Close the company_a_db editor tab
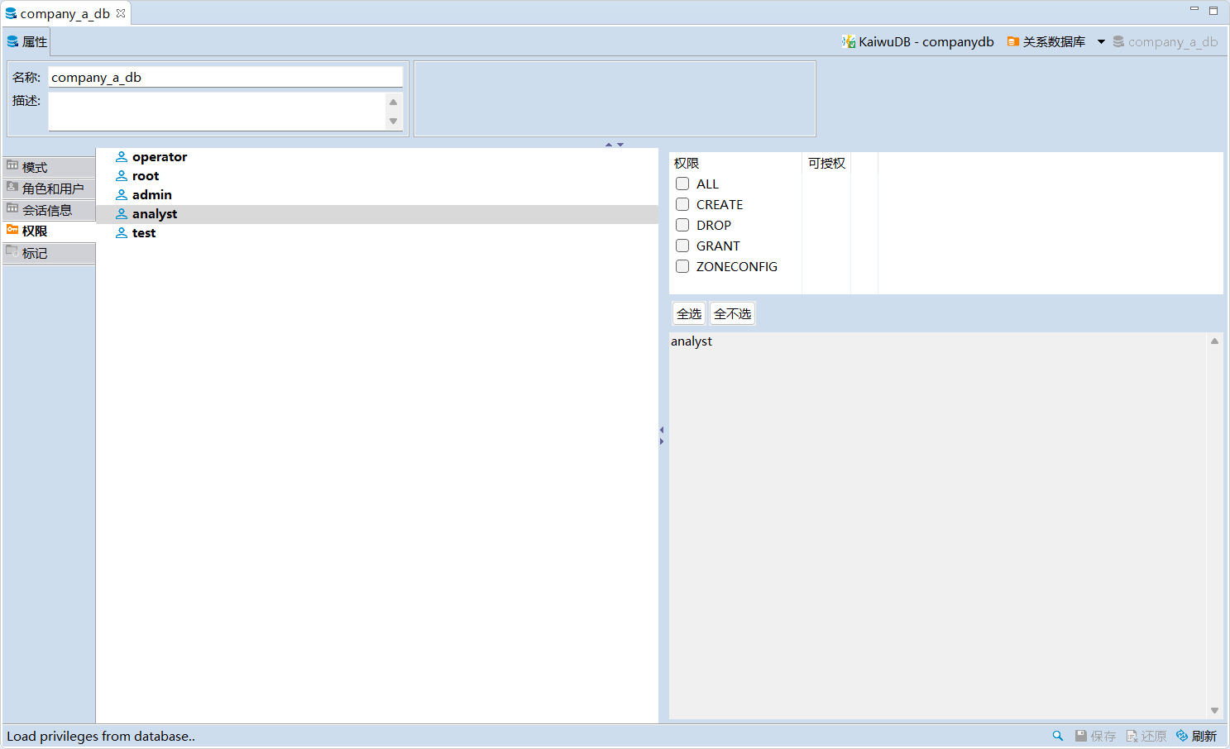Viewport: 1230px width, 749px height. pos(121,13)
